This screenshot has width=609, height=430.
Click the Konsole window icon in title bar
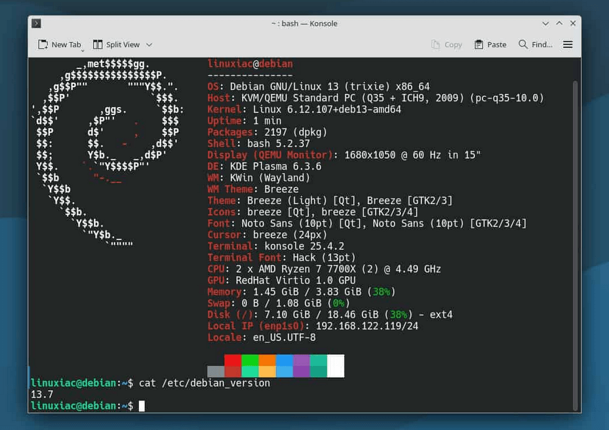tap(37, 23)
